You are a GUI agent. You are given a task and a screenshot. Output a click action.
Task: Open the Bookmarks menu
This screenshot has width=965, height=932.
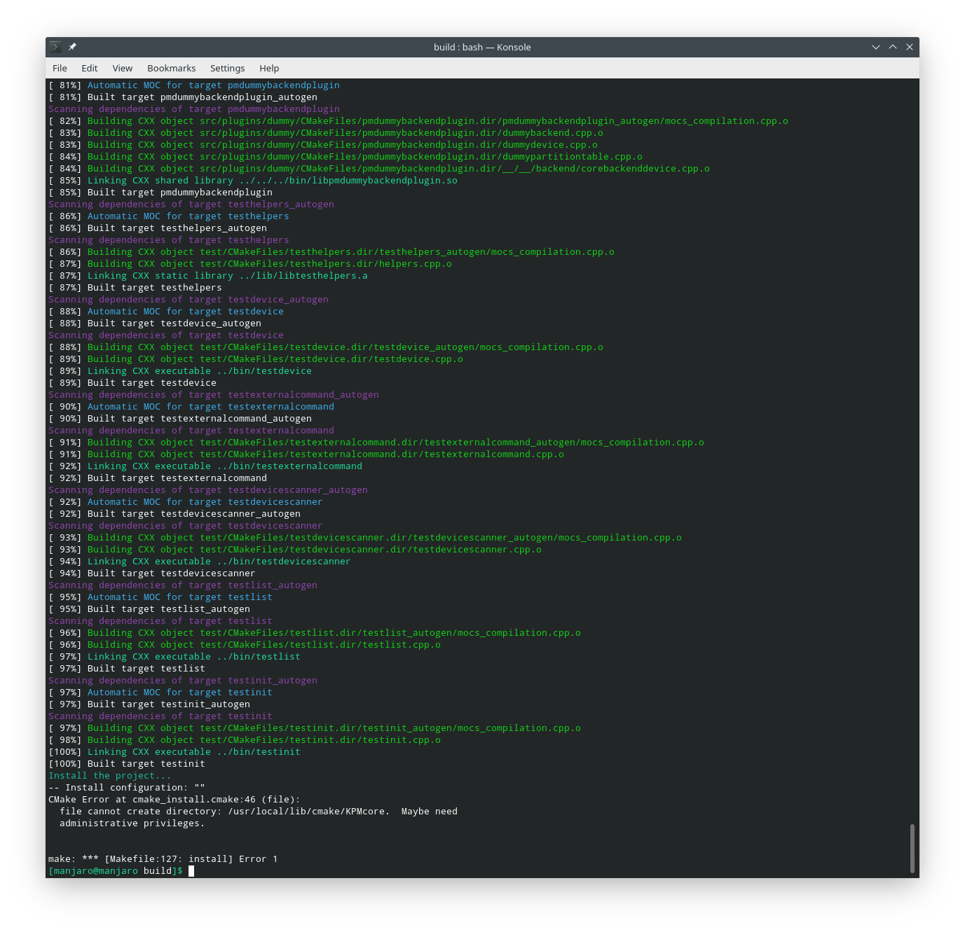[x=171, y=68]
